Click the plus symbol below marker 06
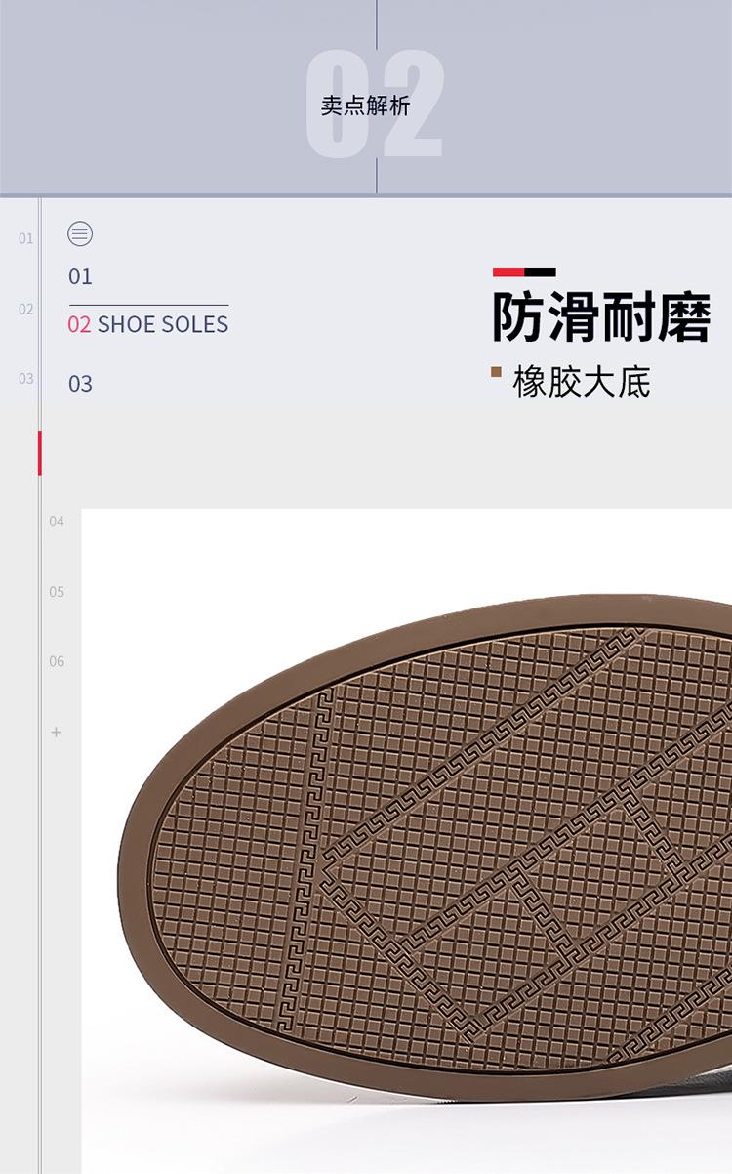Viewport: 732px width, 1174px height. [x=56, y=732]
